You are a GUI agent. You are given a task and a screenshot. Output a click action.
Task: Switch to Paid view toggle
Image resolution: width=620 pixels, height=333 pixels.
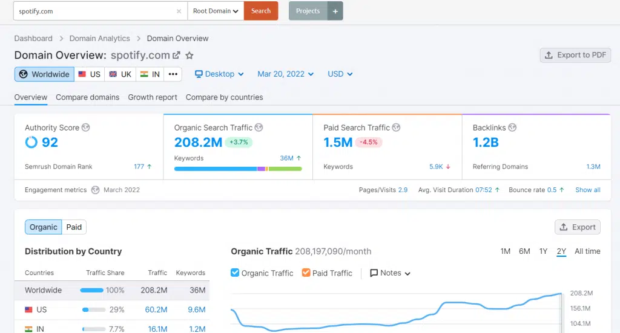point(74,227)
